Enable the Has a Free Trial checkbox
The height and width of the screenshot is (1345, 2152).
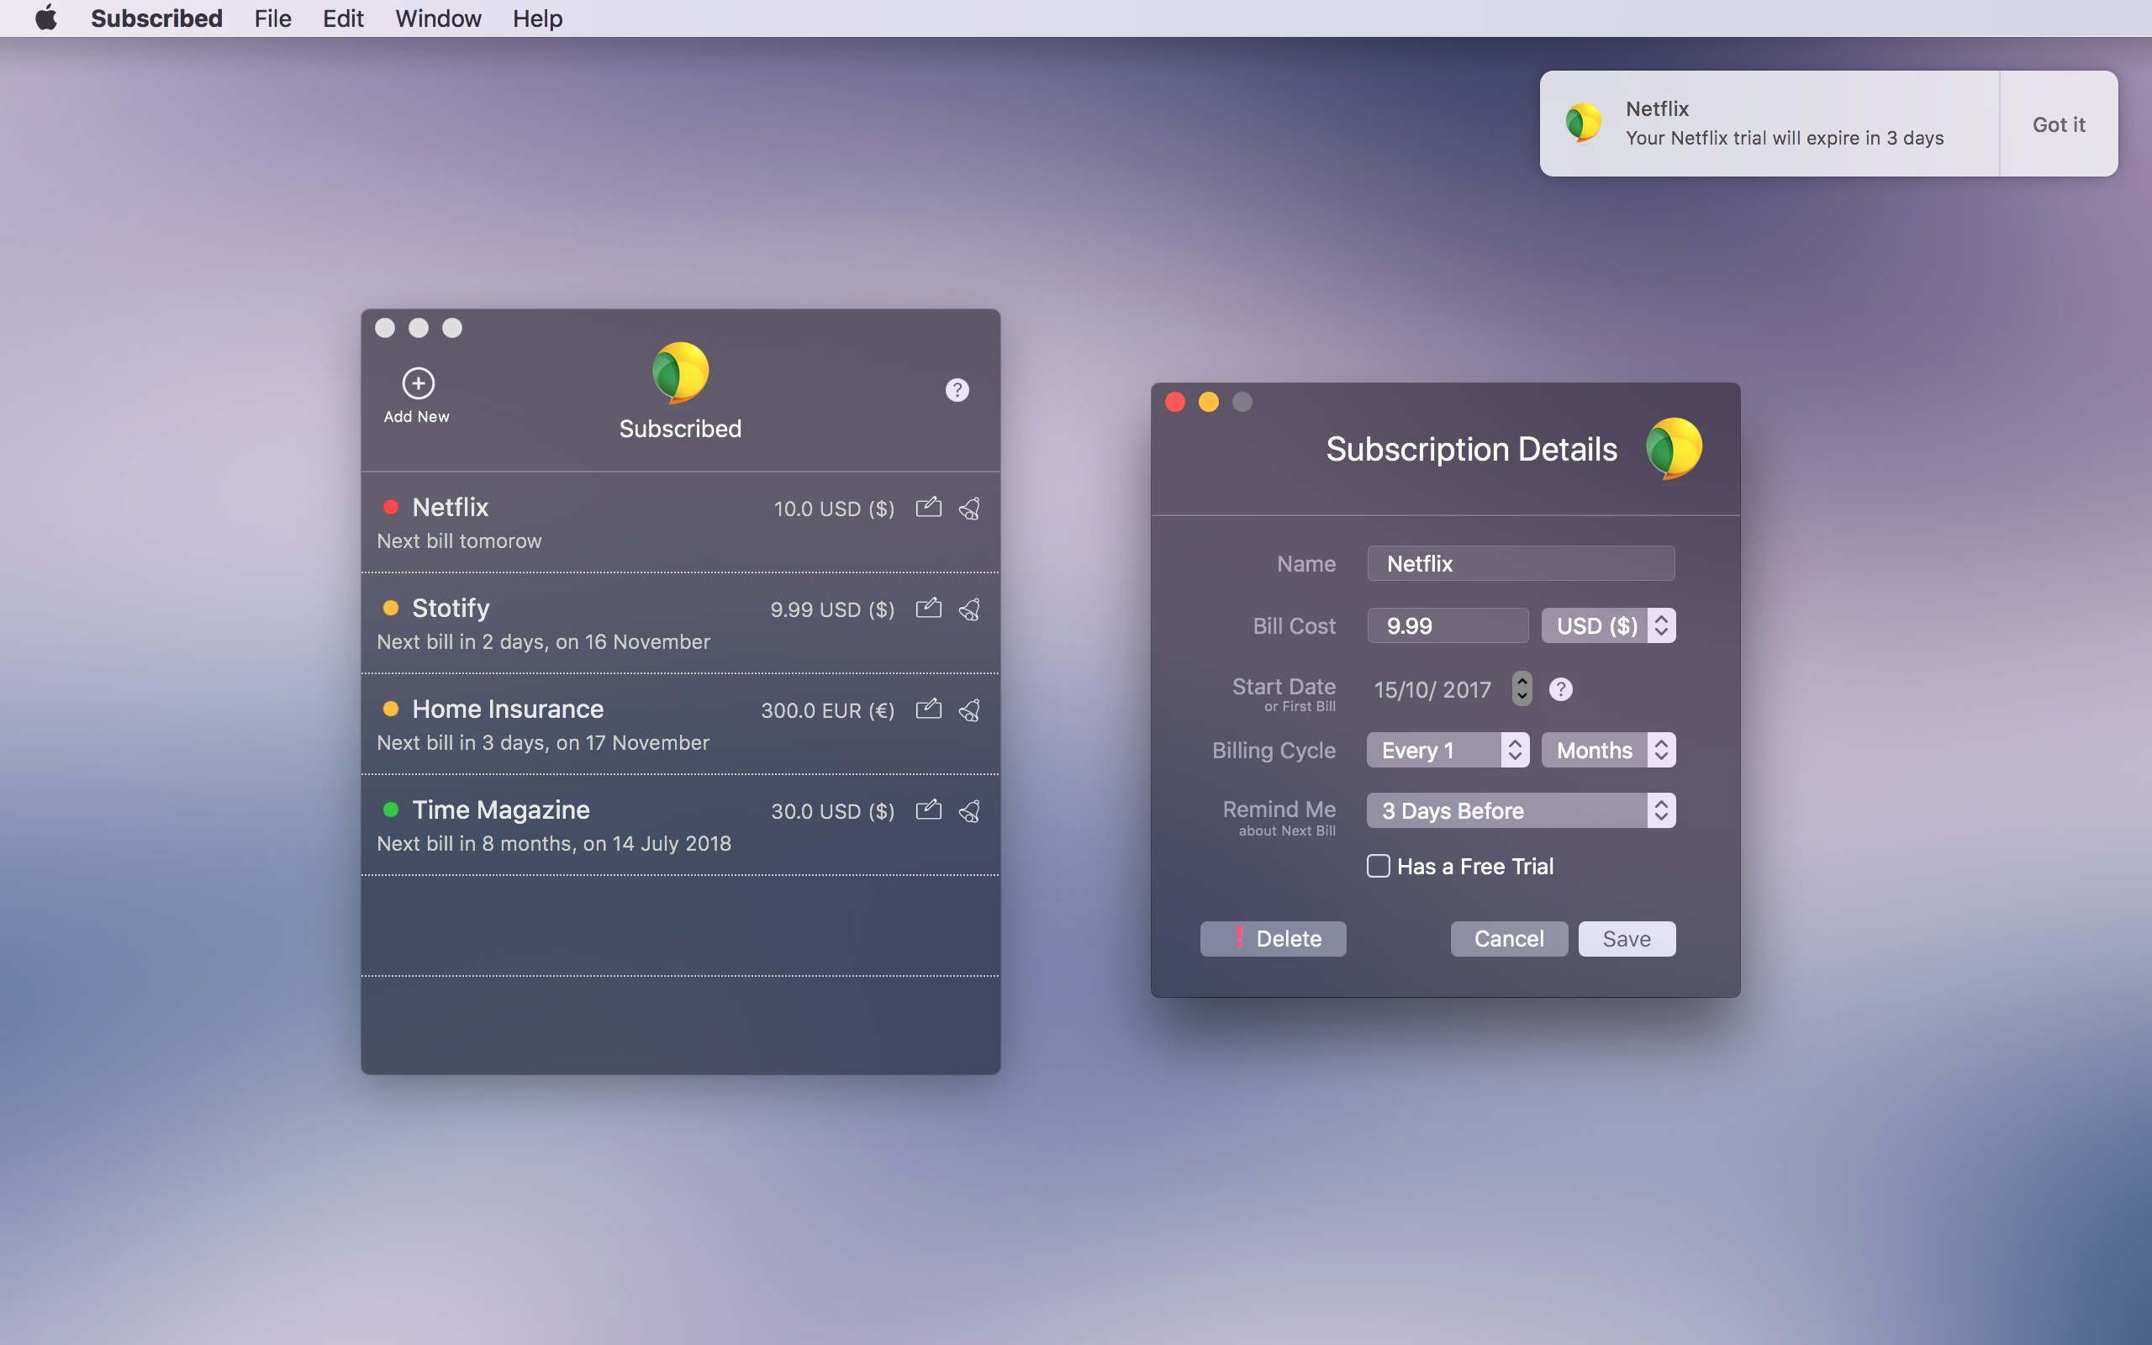[1379, 866]
